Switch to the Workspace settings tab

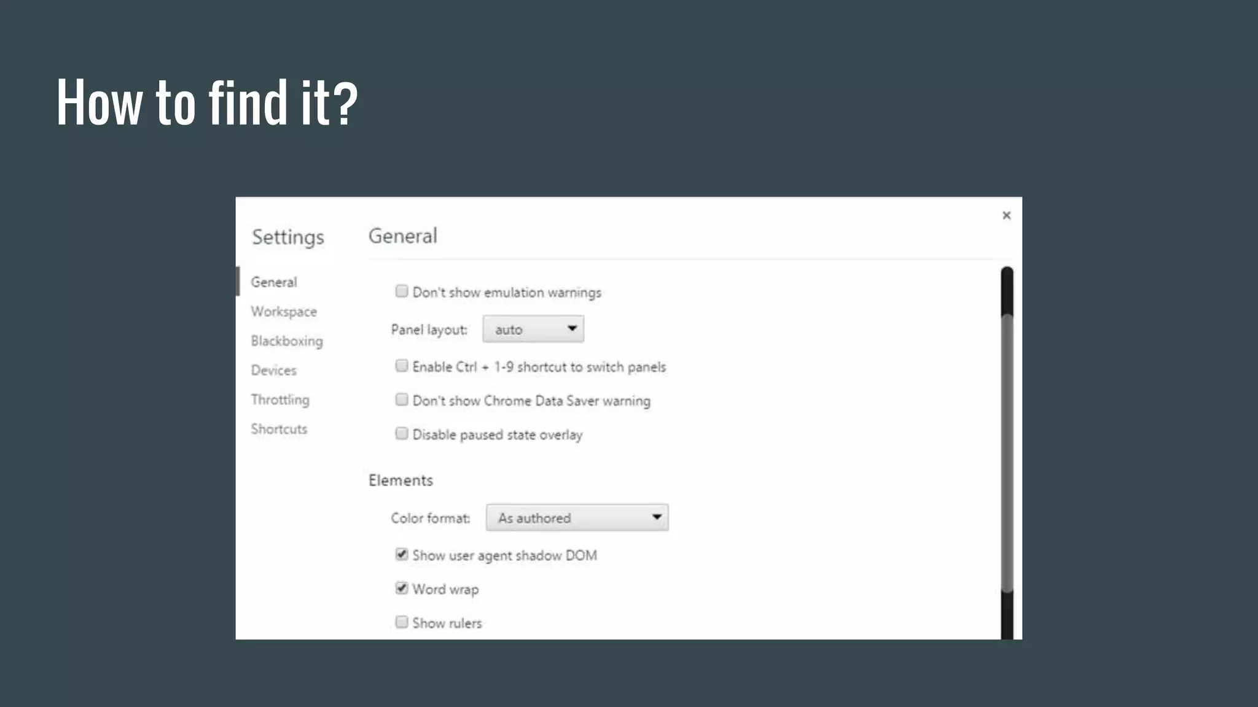(x=284, y=312)
